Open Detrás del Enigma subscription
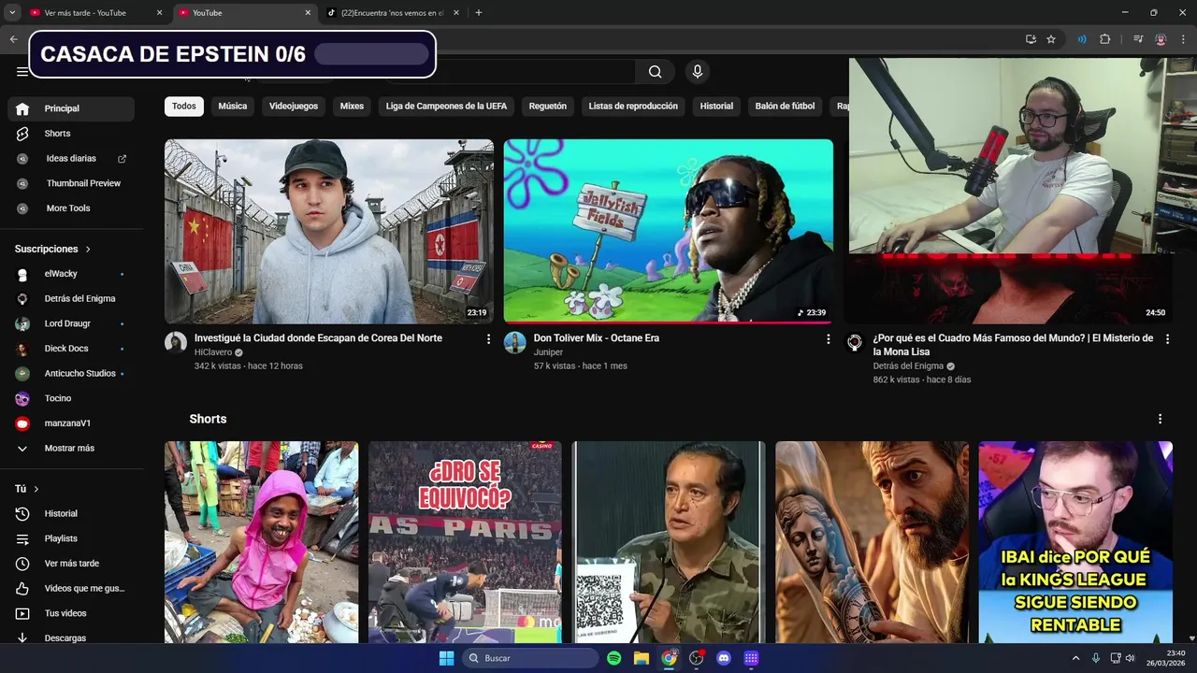 pos(71,298)
